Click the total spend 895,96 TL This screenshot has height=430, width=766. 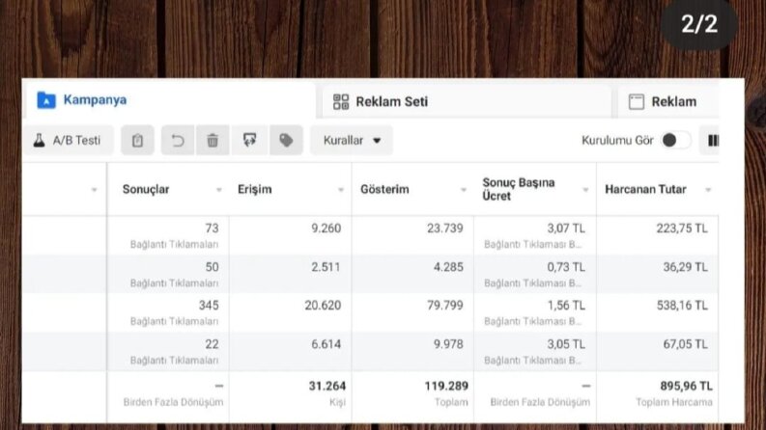click(x=687, y=386)
